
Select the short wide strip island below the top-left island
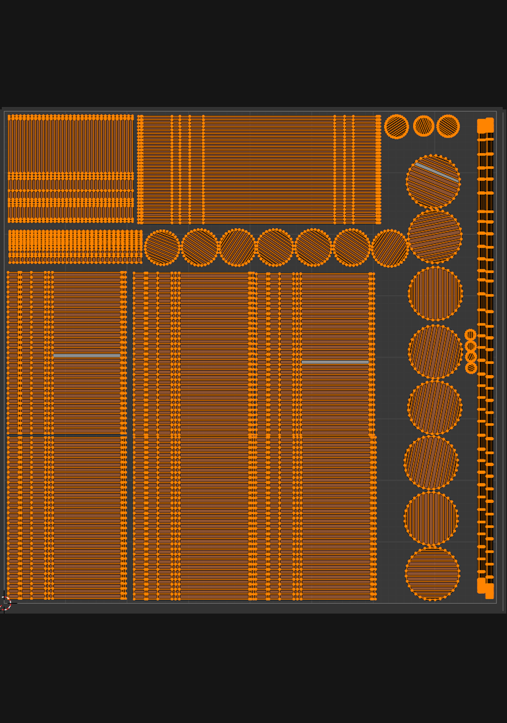74,247
